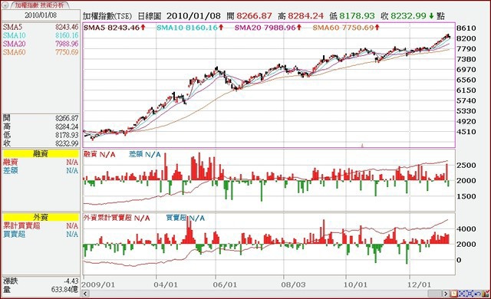Click the 8610 price axis label
Image resolution: width=491 pixels, height=299 pixels.
(466, 28)
